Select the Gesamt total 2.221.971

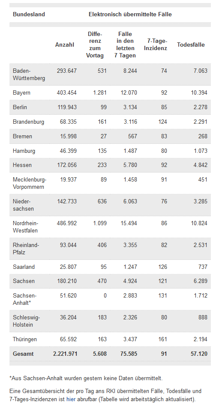[x=65, y=354]
